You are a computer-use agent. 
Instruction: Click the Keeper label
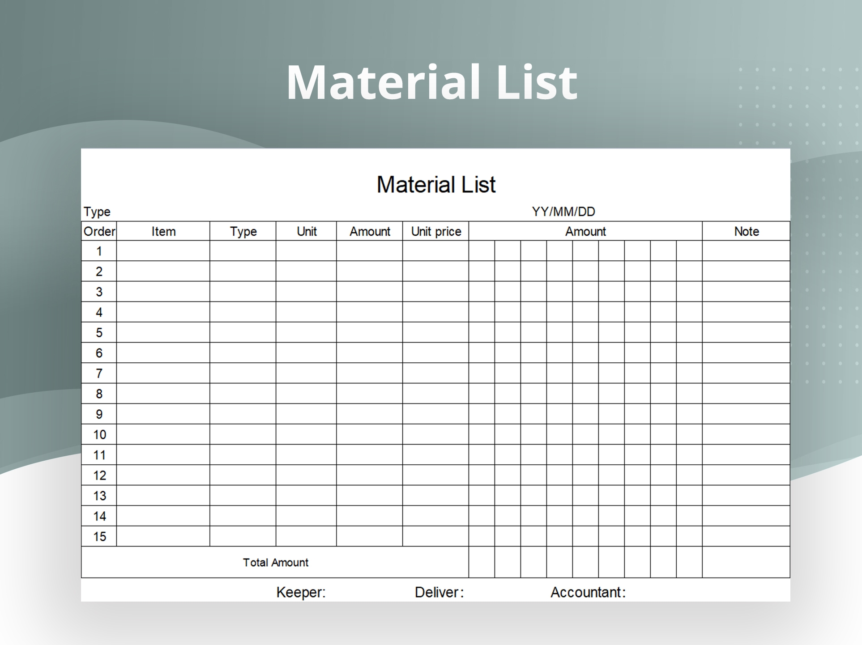tap(301, 592)
